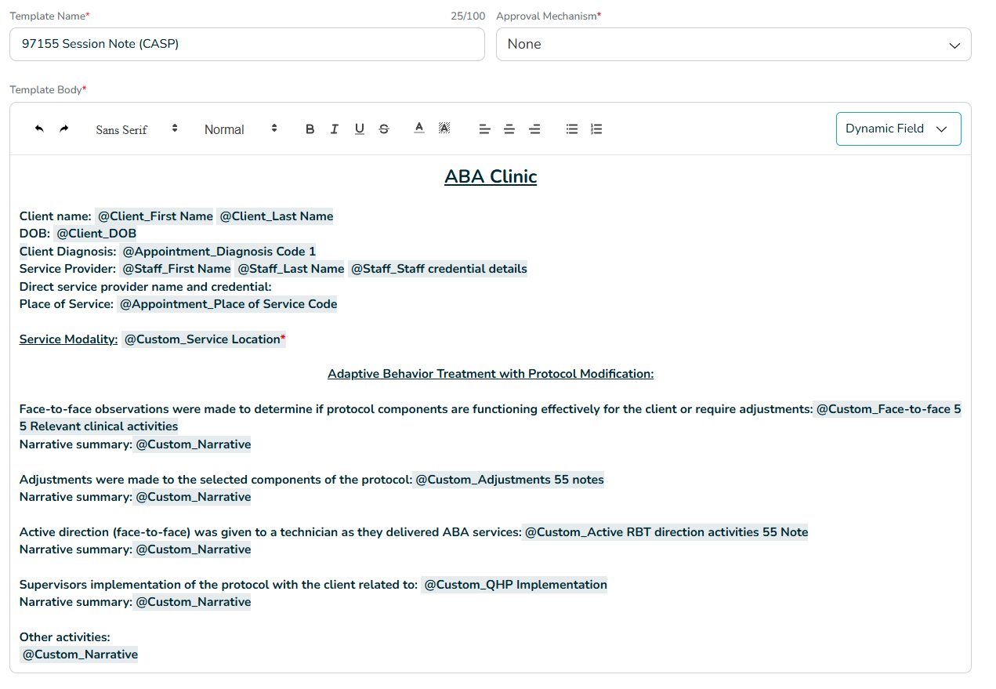Image resolution: width=996 pixels, height=689 pixels.
Task: Toggle italic formatting
Action: pos(335,129)
